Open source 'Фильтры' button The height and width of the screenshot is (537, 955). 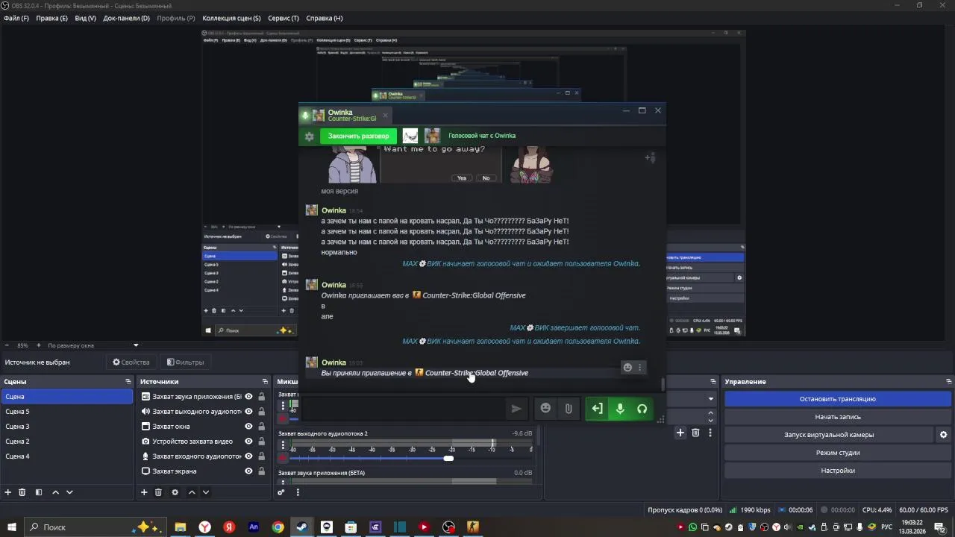[x=185, y=362]
